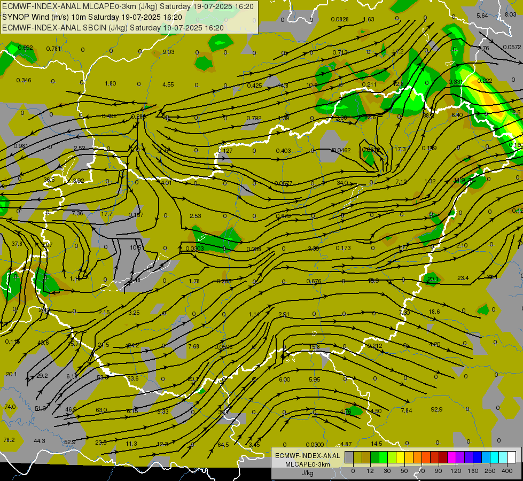Click the map value 0.781
Image resolution: width=523 pixels, height=481 pixels.
53,49
